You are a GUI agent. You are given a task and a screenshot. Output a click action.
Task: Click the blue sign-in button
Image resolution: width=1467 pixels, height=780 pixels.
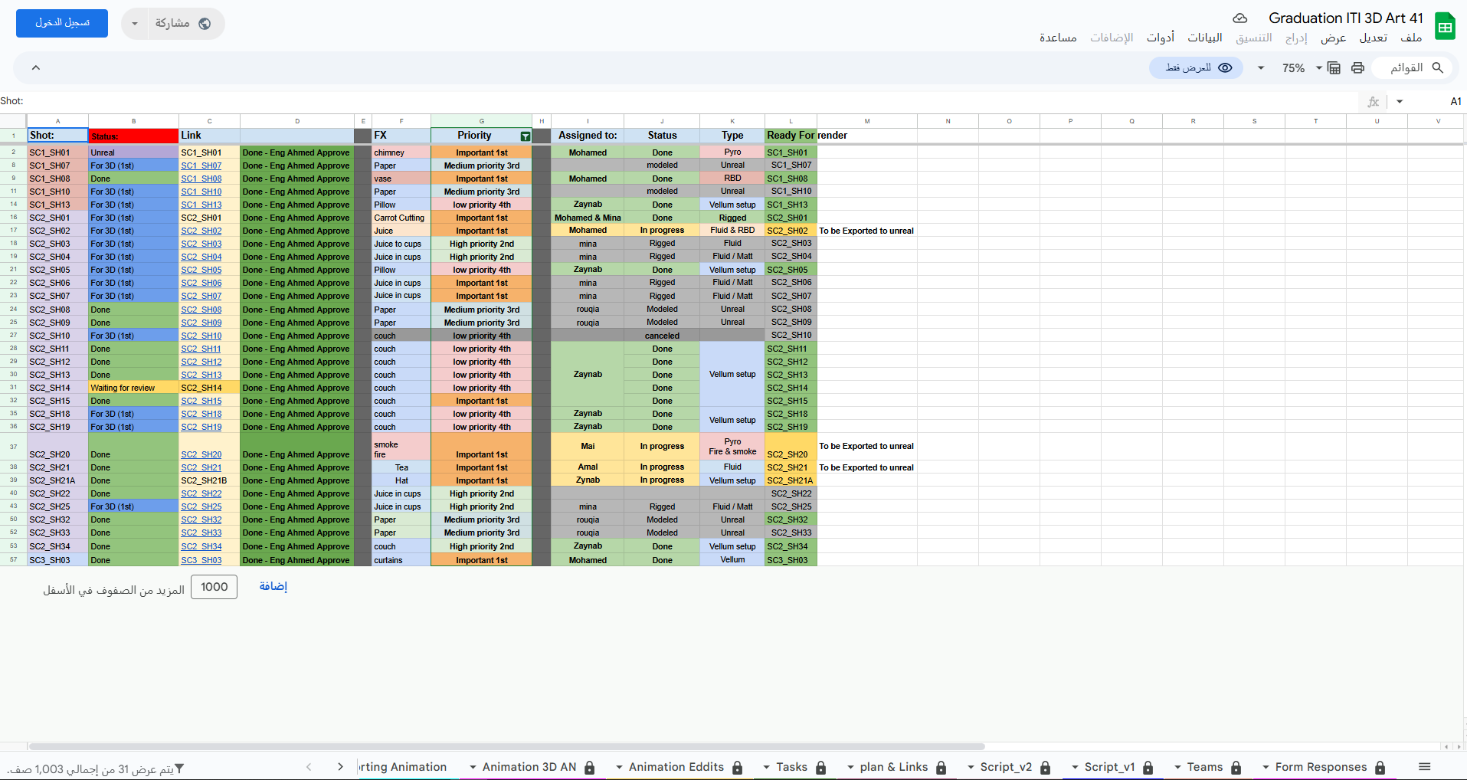pyautogui.click(x=62, y=23)
